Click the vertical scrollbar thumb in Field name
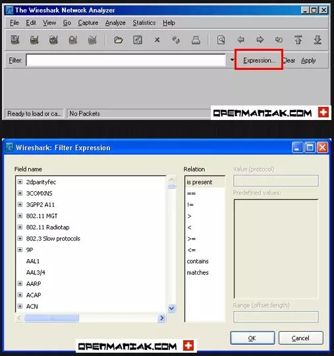 (171, 187)
